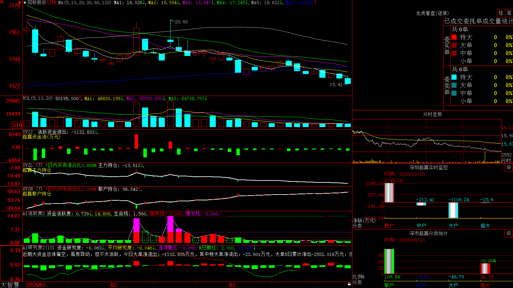Click the red 特大 buy-order color swatch

click(x=454, y=37)
